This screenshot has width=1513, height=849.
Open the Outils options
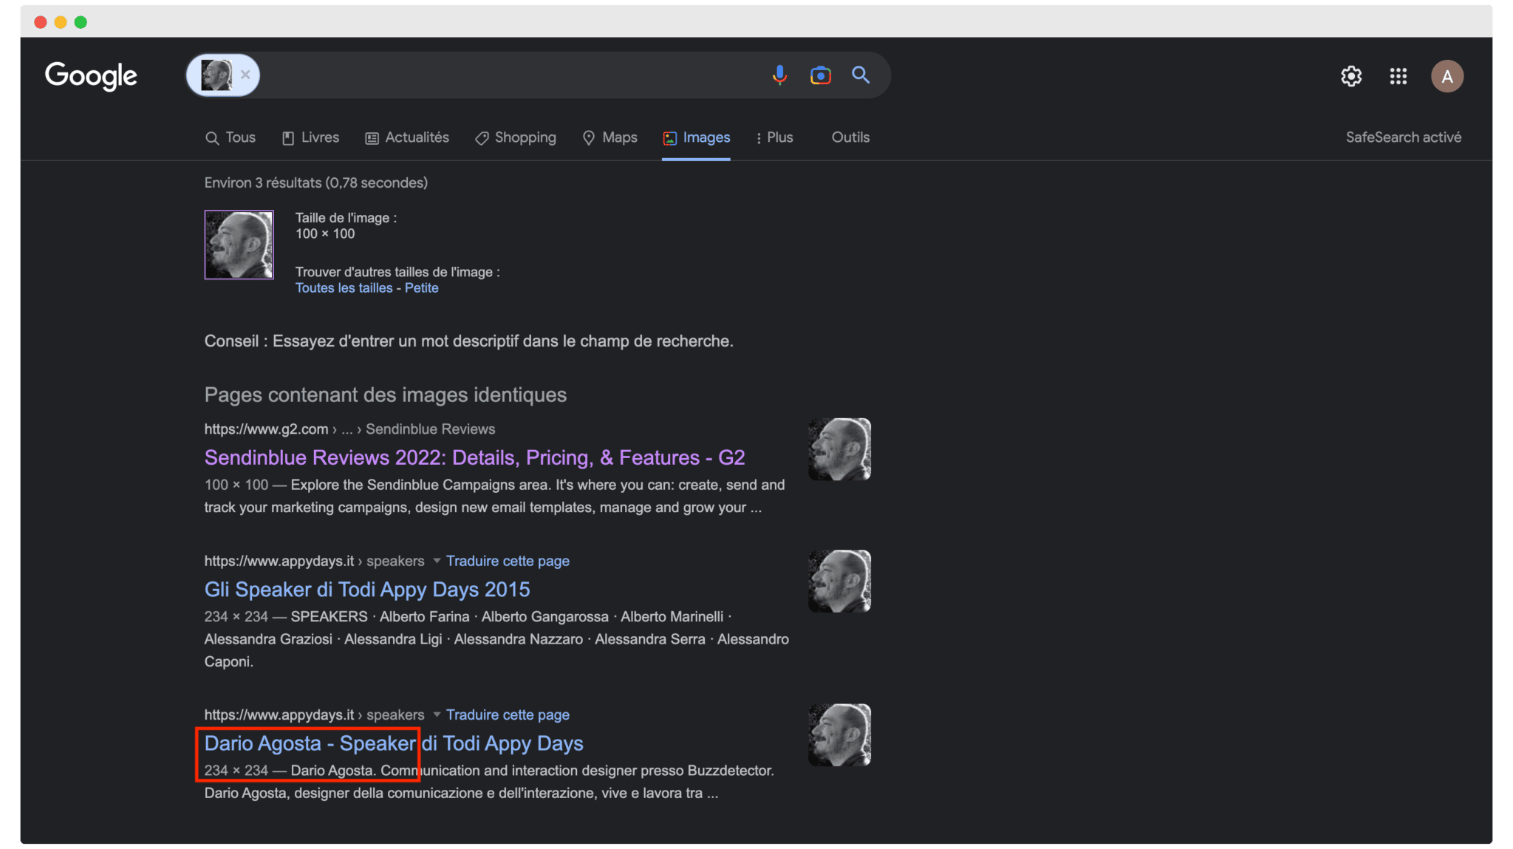click(x=850, y=137)
